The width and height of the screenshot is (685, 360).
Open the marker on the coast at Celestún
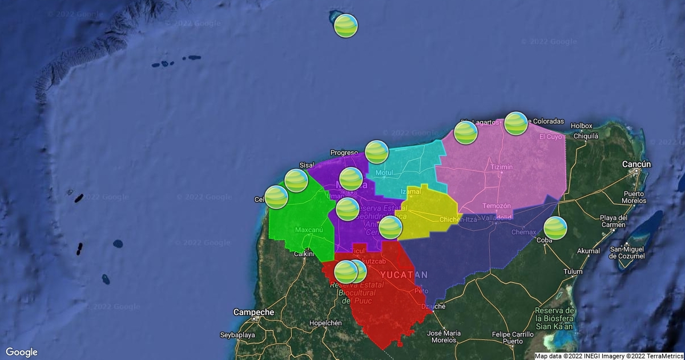tap(276, 197)
